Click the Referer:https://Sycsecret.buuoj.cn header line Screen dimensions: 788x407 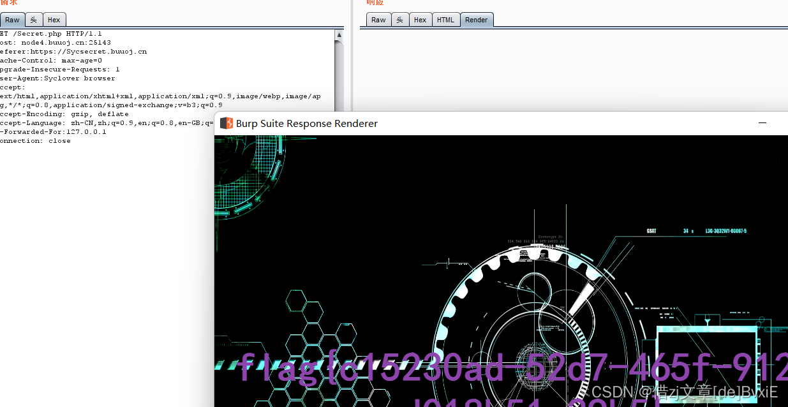coord(73,52)
